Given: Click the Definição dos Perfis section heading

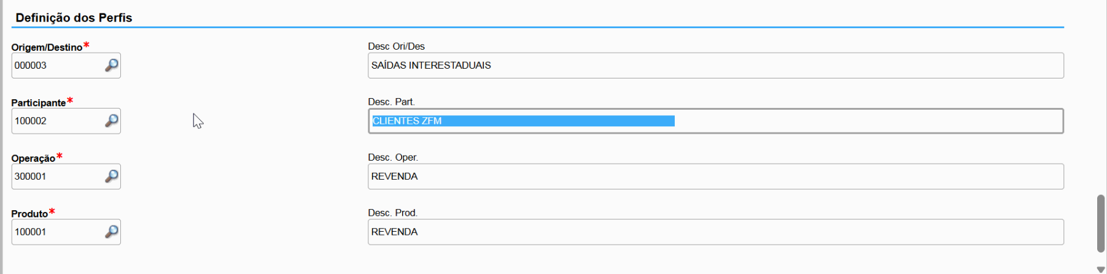Looking at the screenshot, I should pos(74,18).
